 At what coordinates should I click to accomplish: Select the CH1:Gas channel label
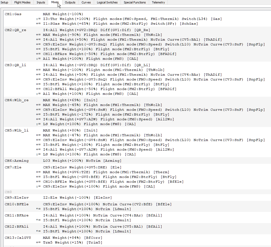click(13, 14)
